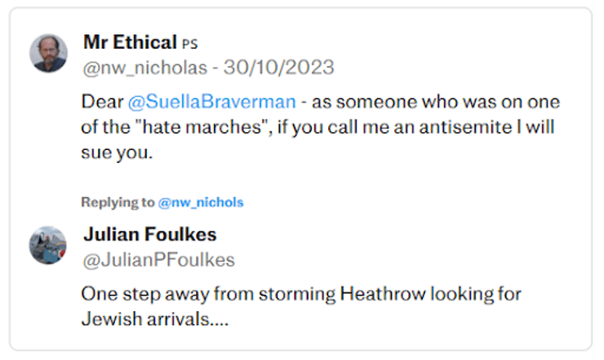Click "sue you." on the tweet's last line
604x360 pixels.
tap(117, 152)
